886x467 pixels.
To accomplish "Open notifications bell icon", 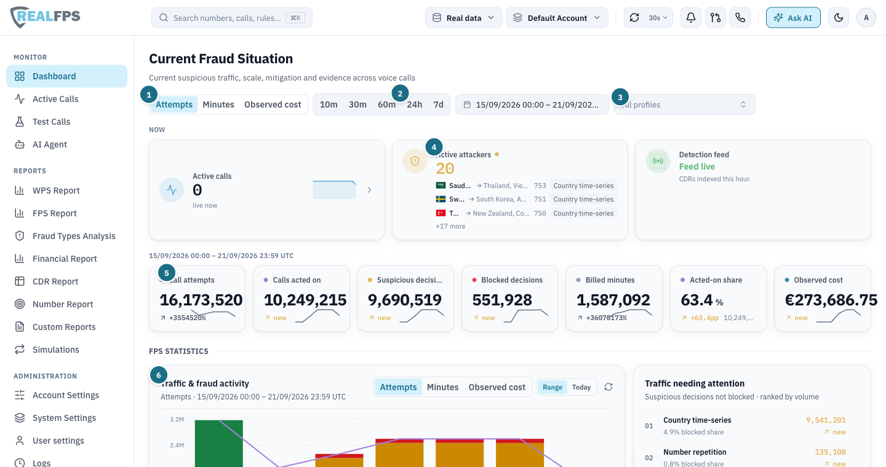I will [x=691, y=18].
